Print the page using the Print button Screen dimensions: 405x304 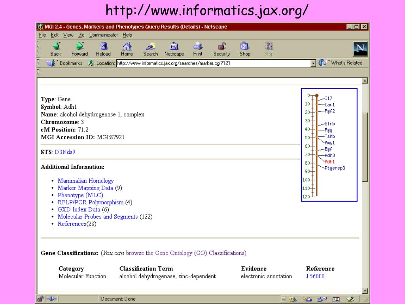point(198,49)
